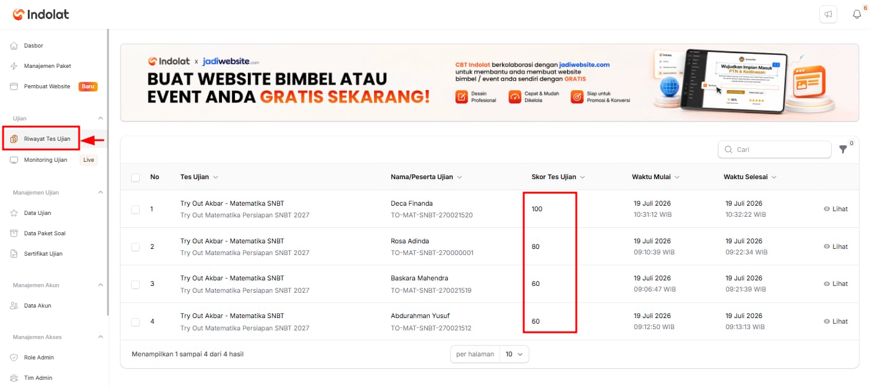Click the Baru badge beside Pembuat Website
870x386 pixels.
pos(88,86)
